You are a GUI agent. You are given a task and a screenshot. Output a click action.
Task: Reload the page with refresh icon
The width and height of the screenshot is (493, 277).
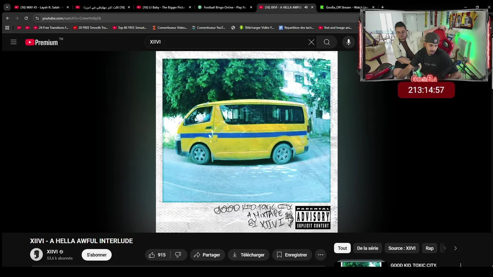click(x=26, y=18)
